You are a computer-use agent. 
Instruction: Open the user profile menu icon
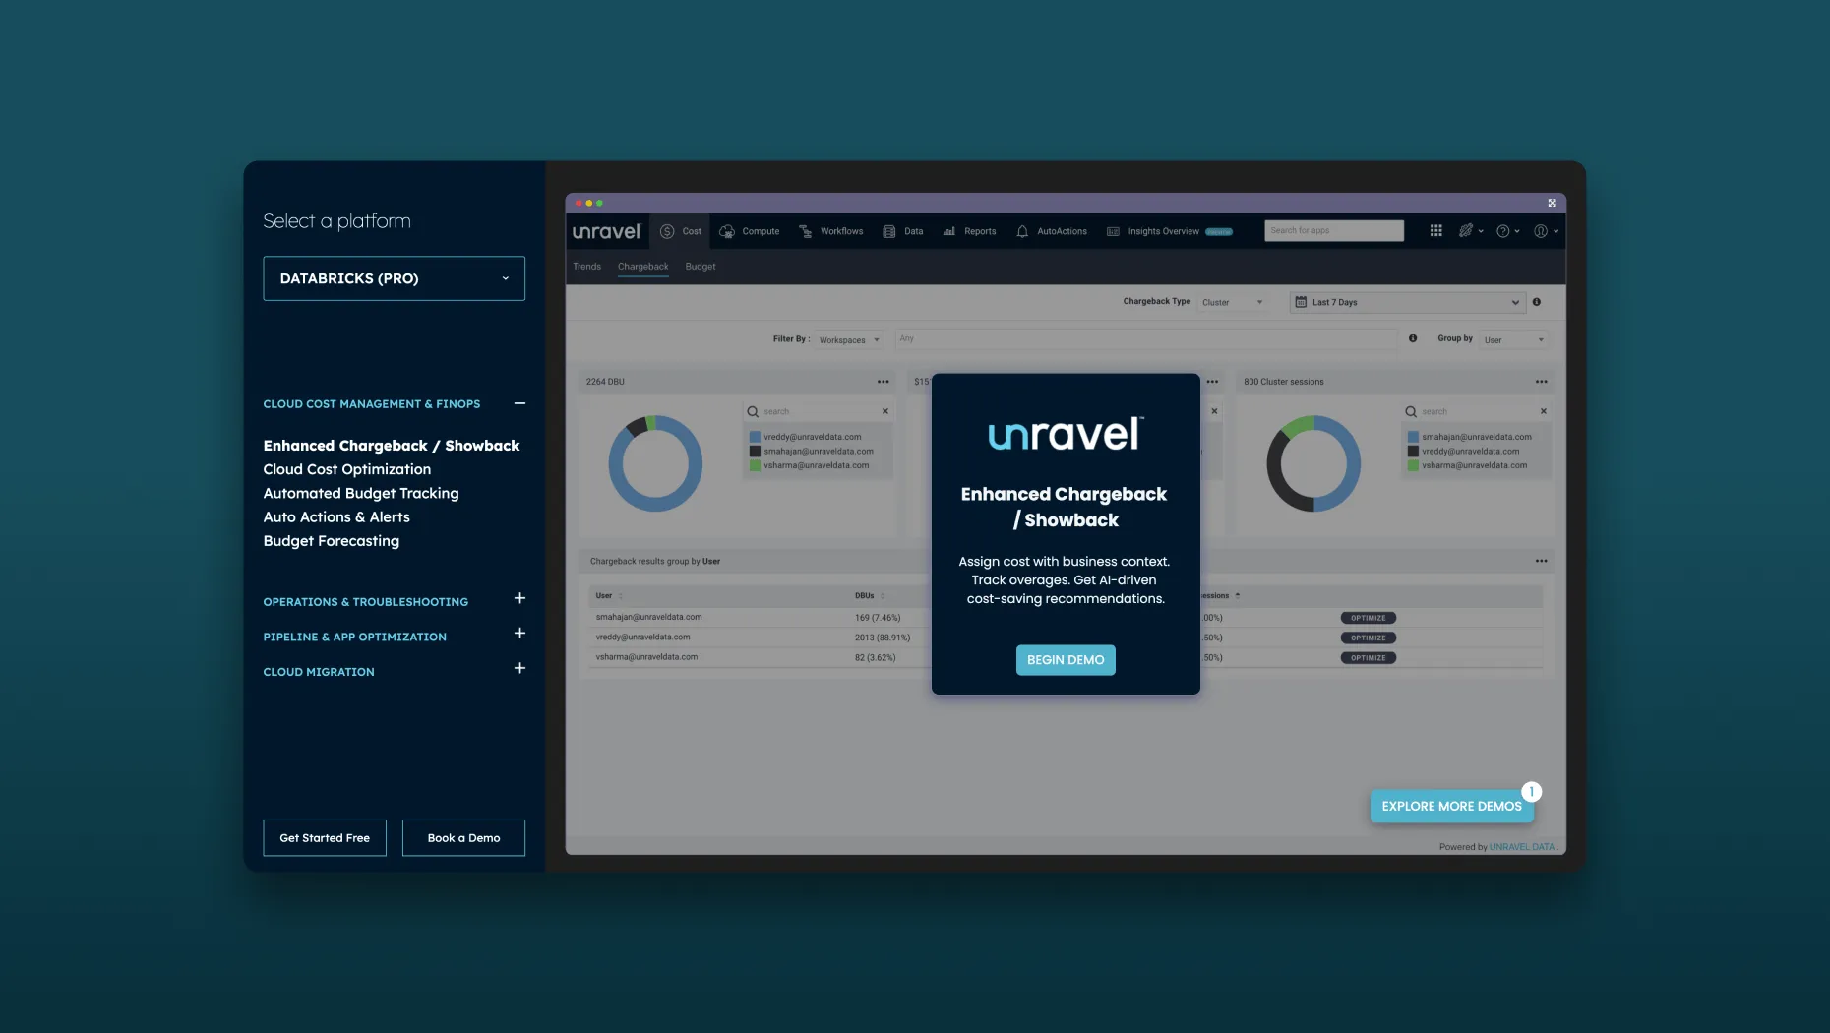pos(1546,231)
